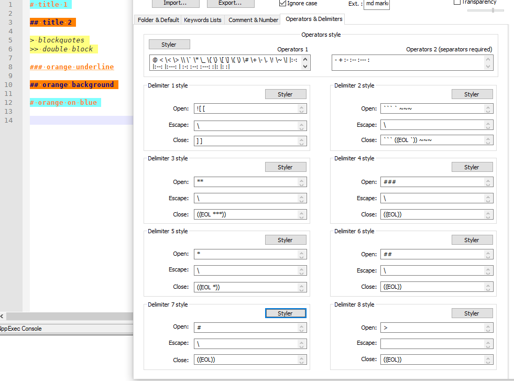The height and width of the screenshot is (381, 514).
Task: Switch to the Folder & Default tab
Action: coord(158,20)
